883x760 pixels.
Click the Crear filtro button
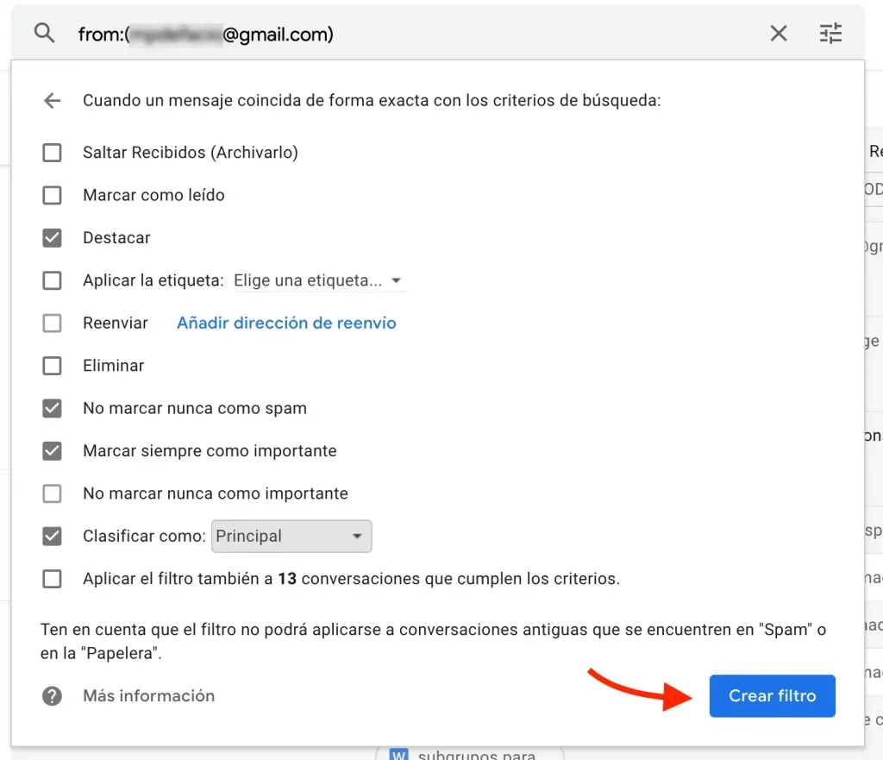click(x=772, y=696)
